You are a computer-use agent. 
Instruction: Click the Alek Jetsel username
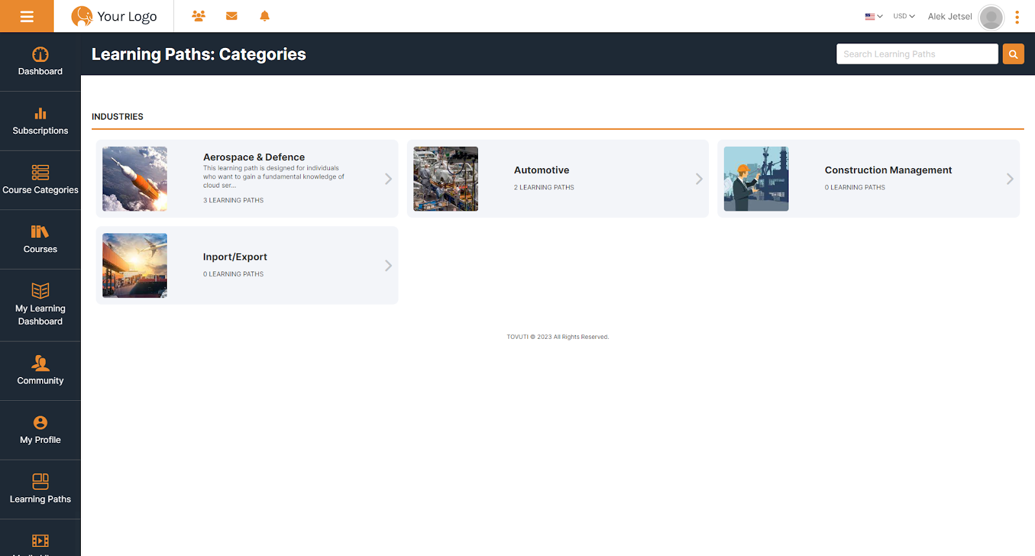click(x=950, y=17)
